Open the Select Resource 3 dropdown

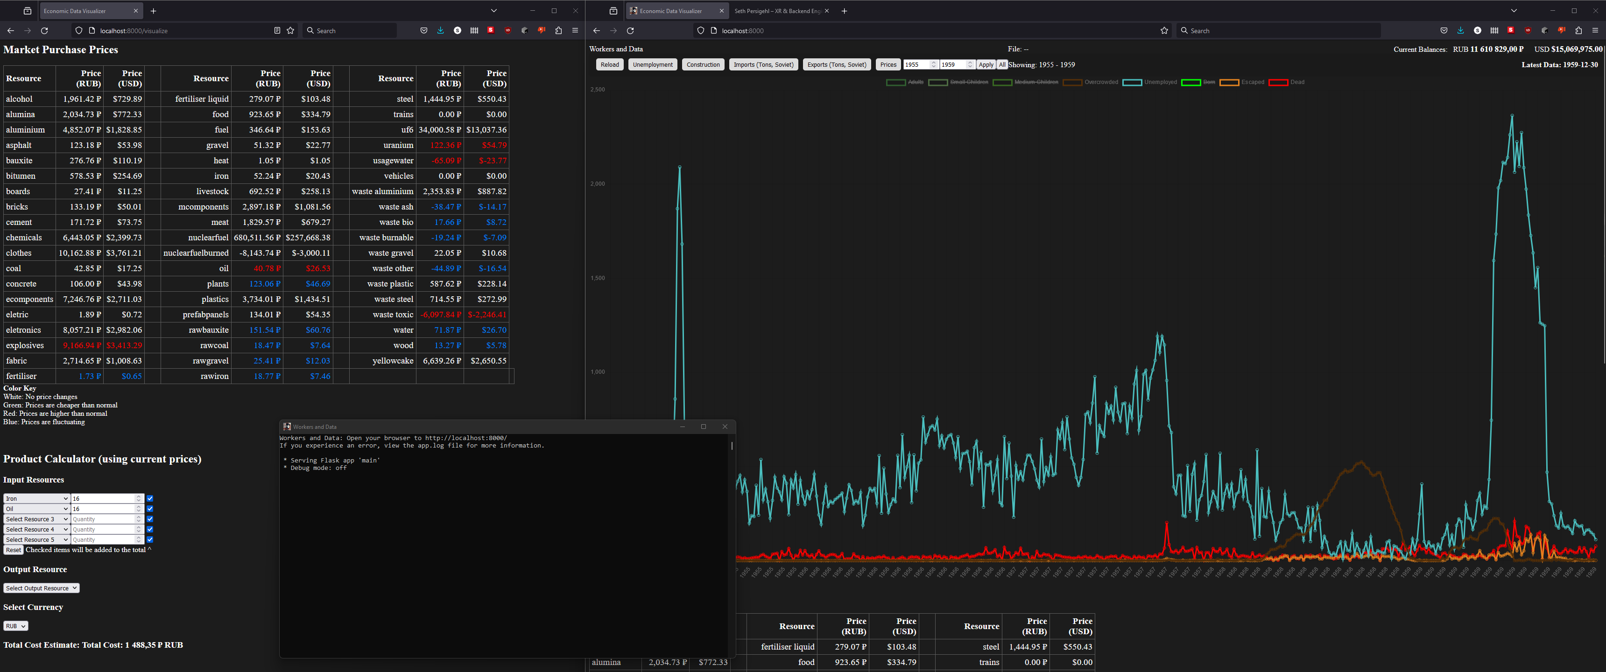[x=36, y=519]
